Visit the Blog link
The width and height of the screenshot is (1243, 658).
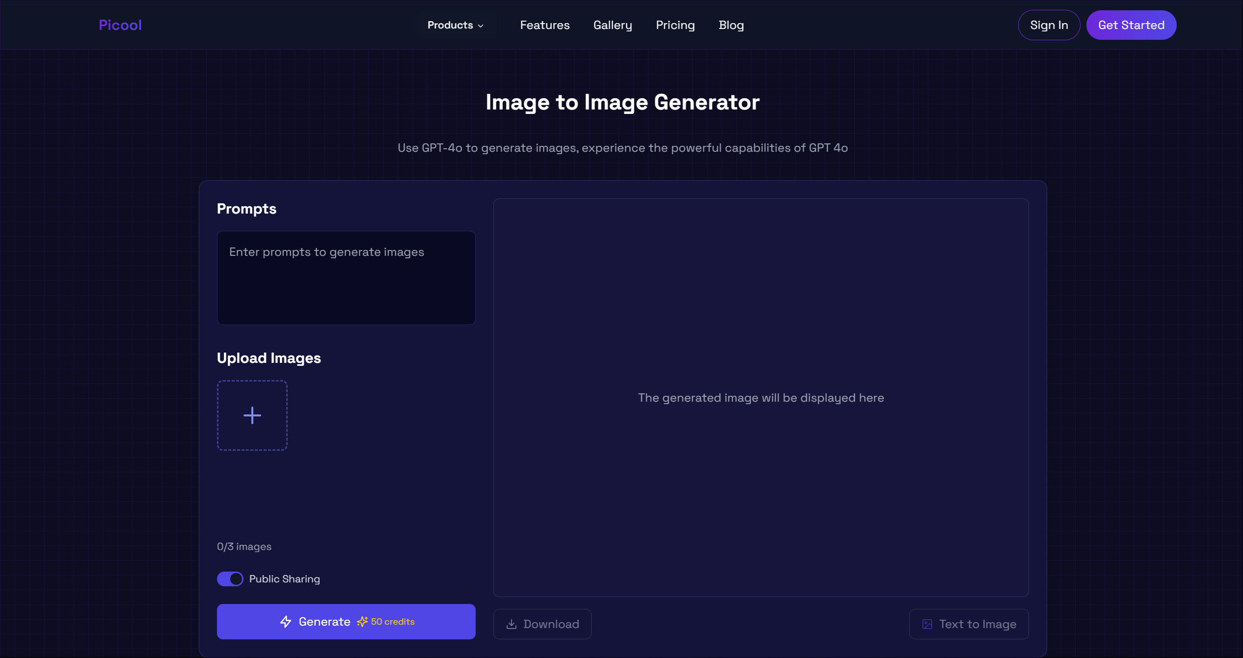(731, 25)
